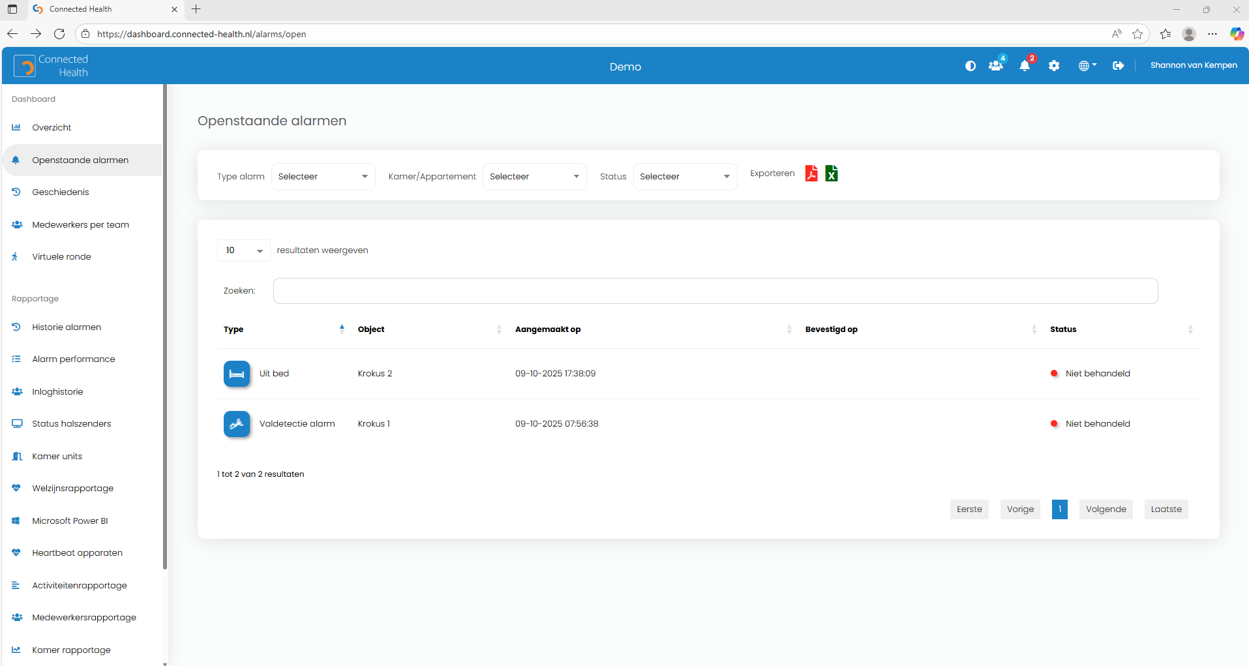This screenshot has height=666, width=1249.
Task: Open Geschiedenis in the sidebar
Action: coord(61,192)
